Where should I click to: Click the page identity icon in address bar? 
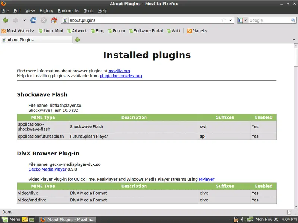65,20
